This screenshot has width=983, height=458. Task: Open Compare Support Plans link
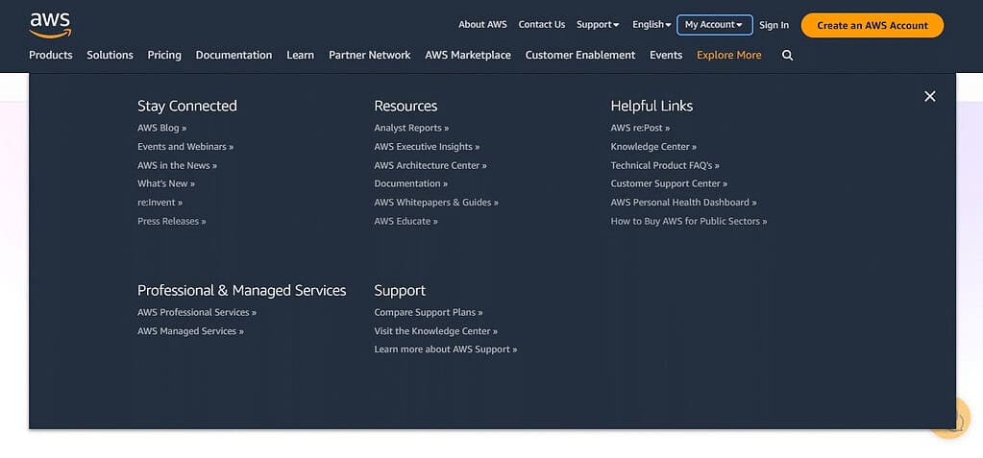point(429,312)
